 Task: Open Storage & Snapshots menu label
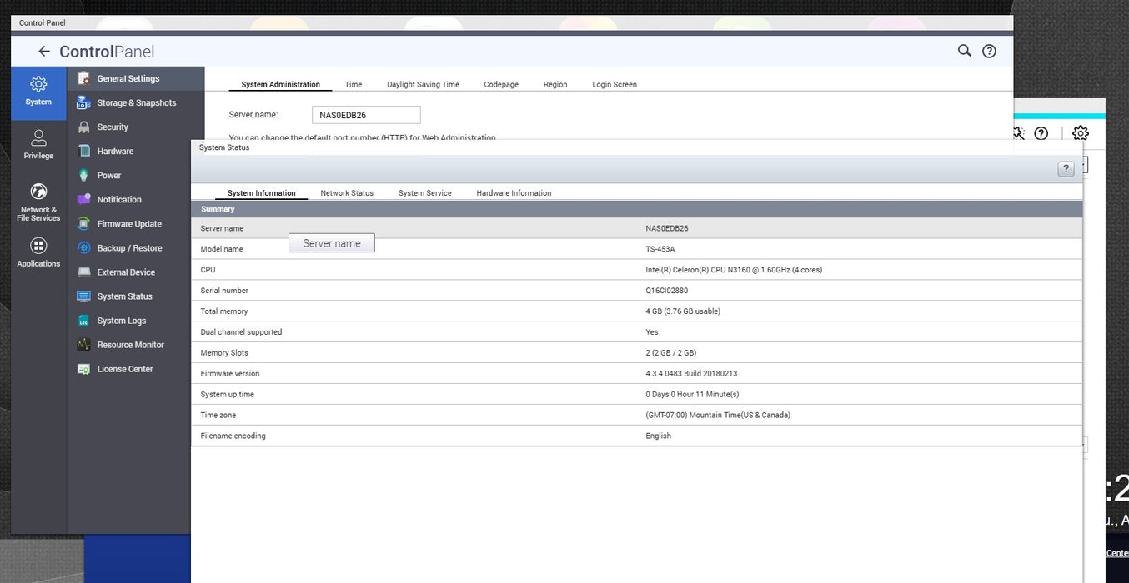137,102
